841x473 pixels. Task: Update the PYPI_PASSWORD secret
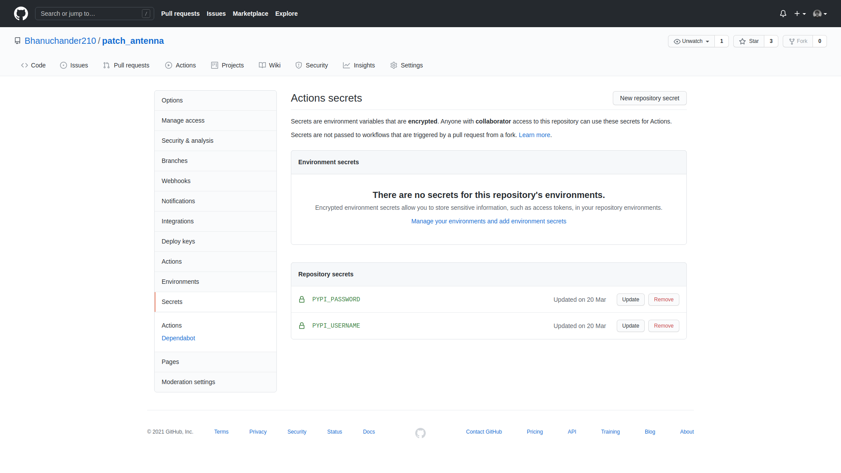tap(631, 300)
